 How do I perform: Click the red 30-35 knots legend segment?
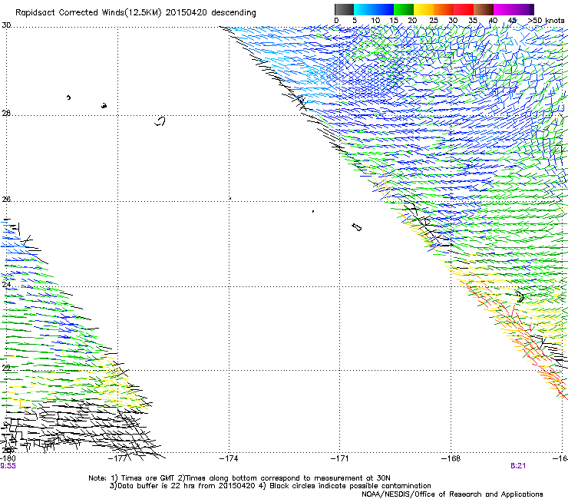click(x=464, y=9)
